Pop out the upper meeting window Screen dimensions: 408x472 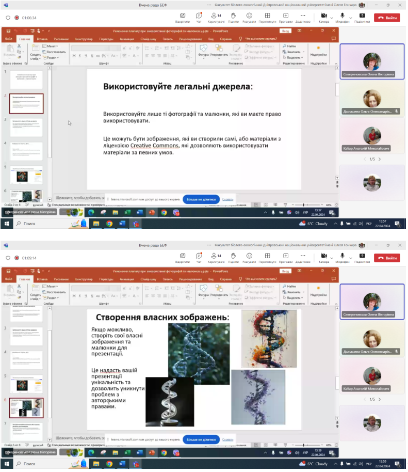tap(183, 18)
